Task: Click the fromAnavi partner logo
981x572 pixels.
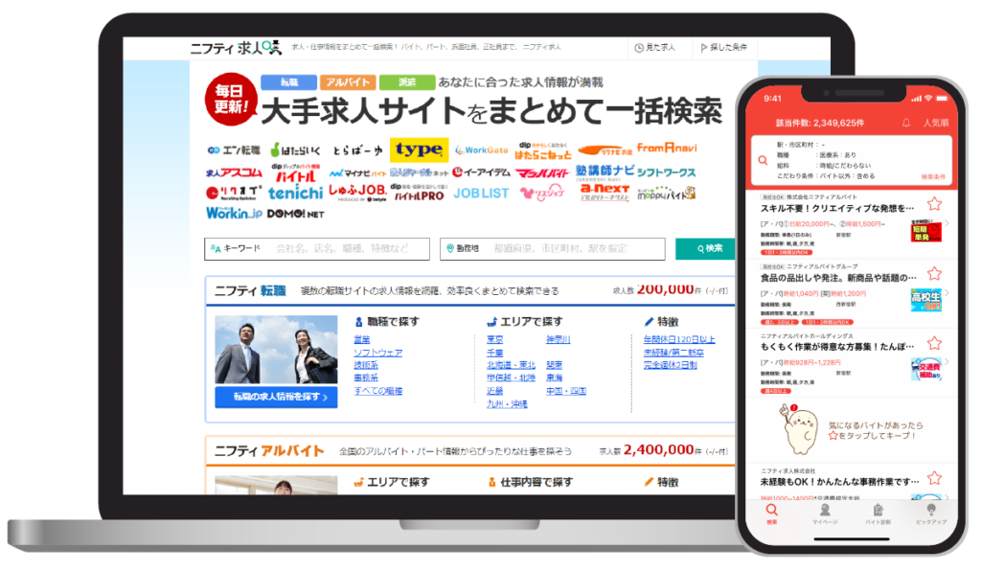Action: click(x=667, y=148)
